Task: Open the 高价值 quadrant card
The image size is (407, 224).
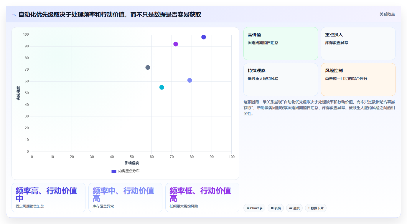Action: 281,44
